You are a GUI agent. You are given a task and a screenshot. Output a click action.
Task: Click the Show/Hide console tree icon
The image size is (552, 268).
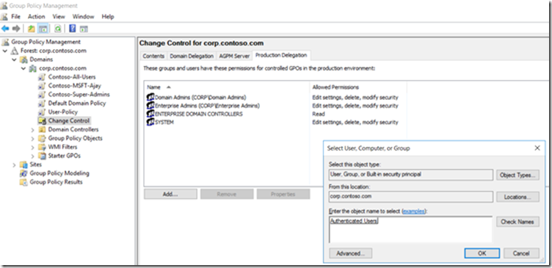pos(43,29)
